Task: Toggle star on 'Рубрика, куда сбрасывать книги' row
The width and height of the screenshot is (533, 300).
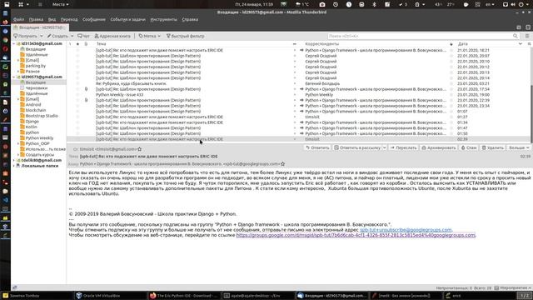Action: pyautogui.click(x=77, y=83)
